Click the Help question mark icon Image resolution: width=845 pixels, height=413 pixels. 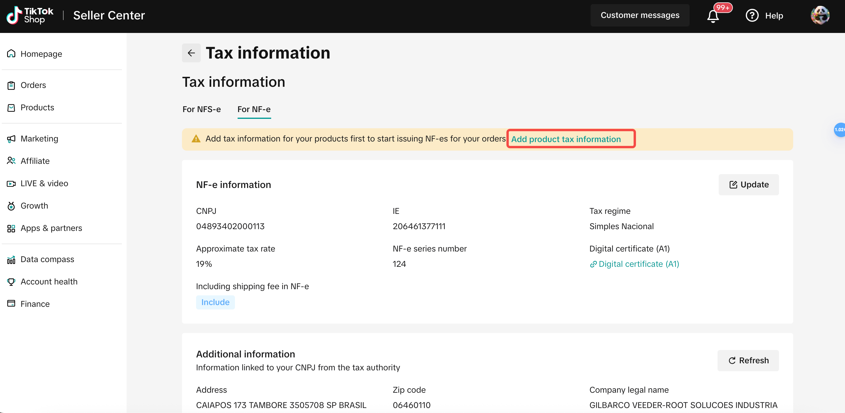[752, 15]
